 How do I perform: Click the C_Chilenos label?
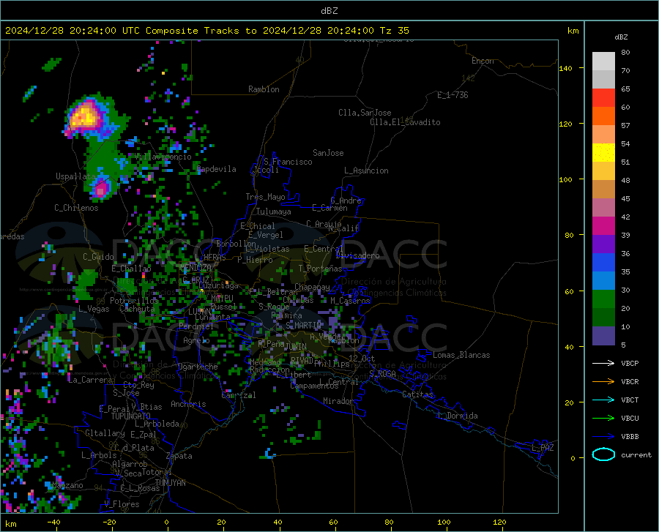coord(76,208)
